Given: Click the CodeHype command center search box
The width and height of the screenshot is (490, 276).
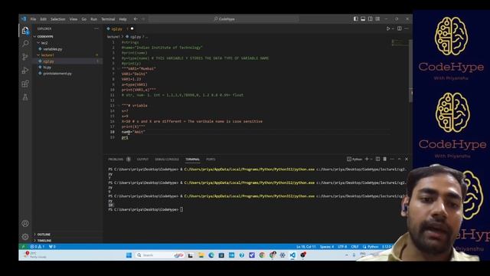Looking at the screenshot, I should coord(224,19).
